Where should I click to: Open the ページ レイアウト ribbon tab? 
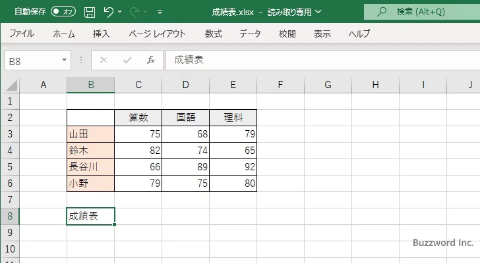click(157, 34)
